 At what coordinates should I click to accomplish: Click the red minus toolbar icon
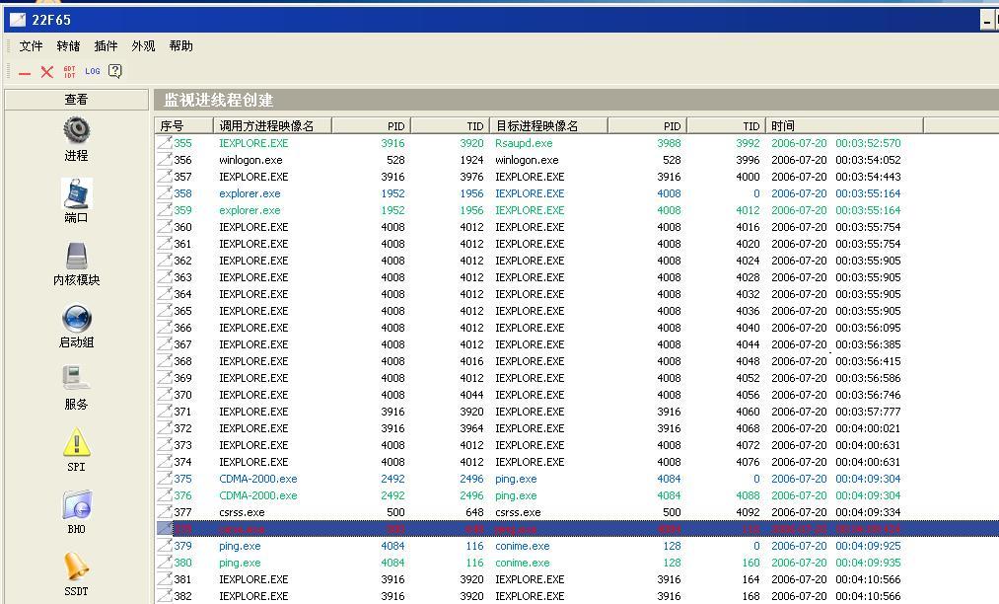click(x=25, y=72)
